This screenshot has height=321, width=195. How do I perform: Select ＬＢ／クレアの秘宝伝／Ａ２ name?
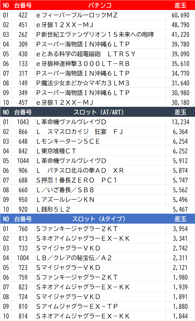click(x=74, y=258)
